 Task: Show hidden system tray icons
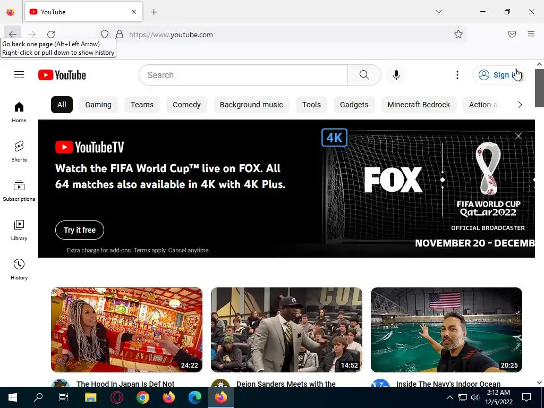(x=449, y=397)
